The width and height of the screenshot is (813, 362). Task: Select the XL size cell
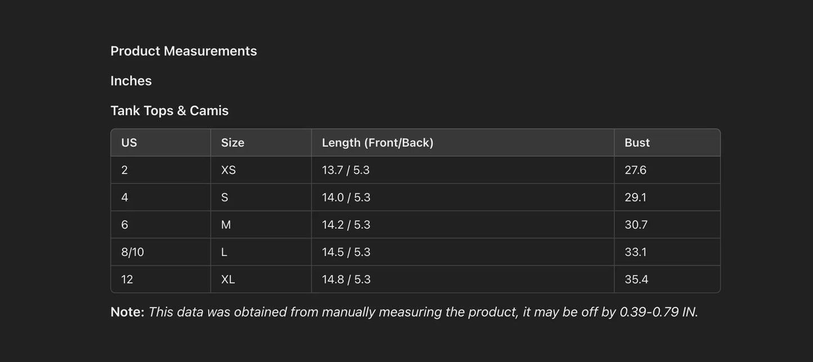[228, 279]
